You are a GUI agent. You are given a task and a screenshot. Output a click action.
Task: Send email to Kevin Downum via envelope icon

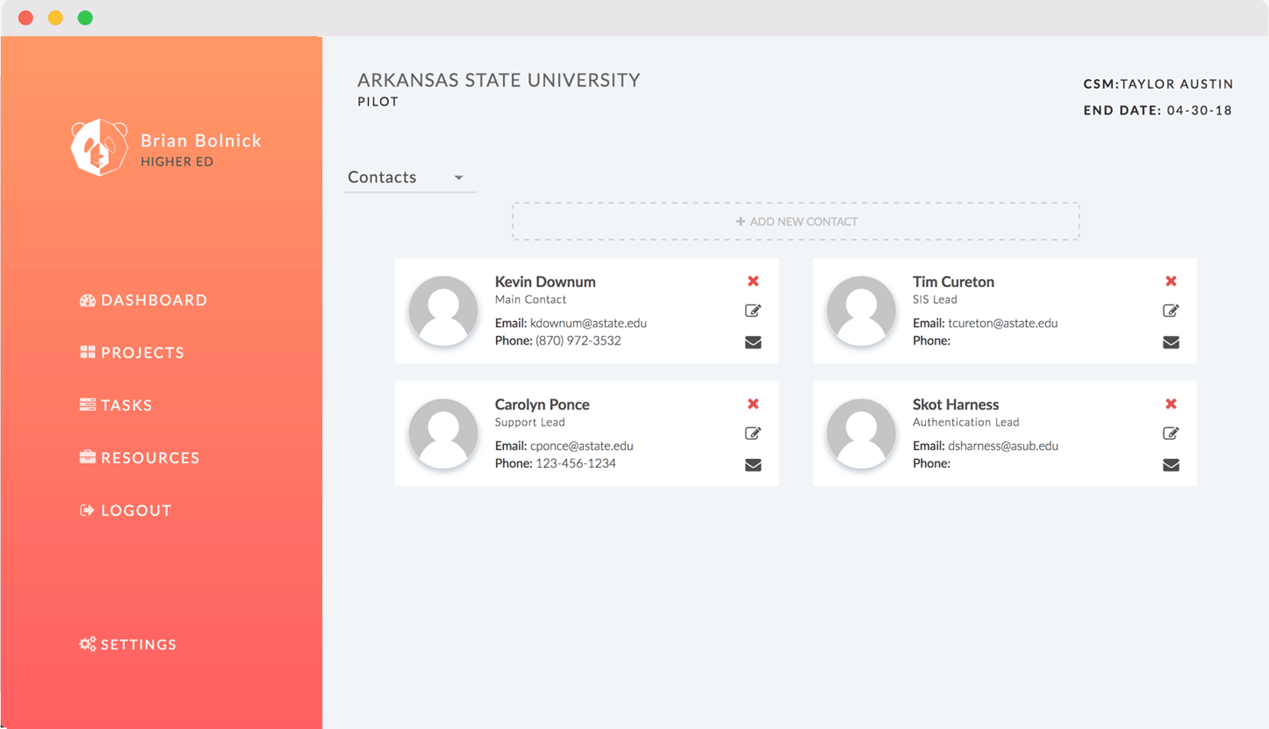point(753,342)
